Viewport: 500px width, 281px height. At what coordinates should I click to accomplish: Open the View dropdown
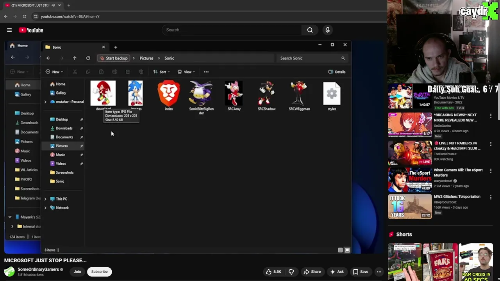coord(186,72)
